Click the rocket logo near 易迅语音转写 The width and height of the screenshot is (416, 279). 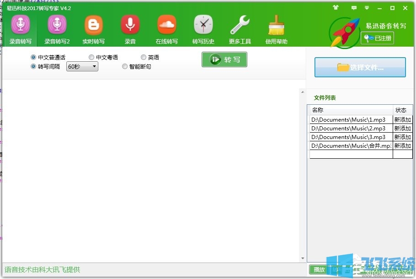point(343,32)
